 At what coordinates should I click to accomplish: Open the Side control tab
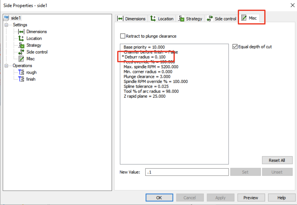click(x=221, y=19)
